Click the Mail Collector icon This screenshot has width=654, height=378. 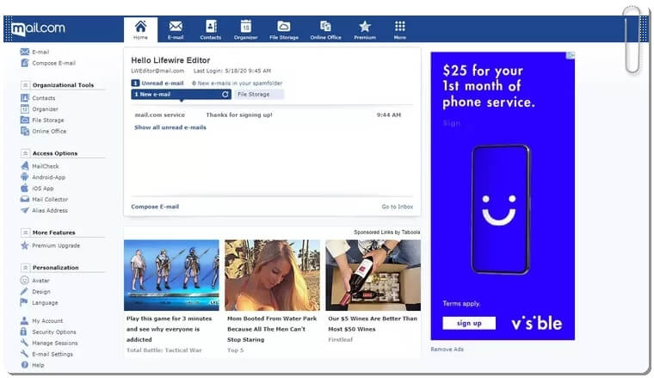[x=25, y=199]
